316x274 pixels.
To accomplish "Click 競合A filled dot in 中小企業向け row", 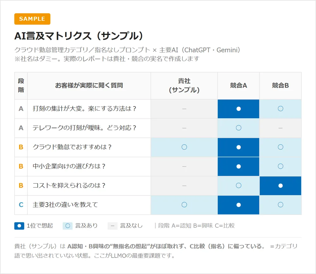I will pyautogui.click(x=238, y=166).
